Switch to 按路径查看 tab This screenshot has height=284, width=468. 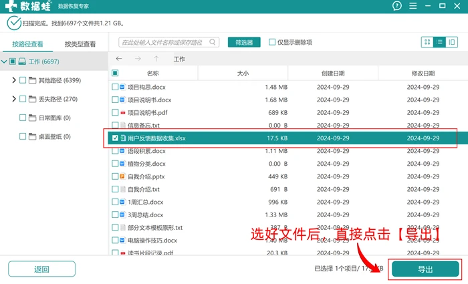(x=27, y=44)
